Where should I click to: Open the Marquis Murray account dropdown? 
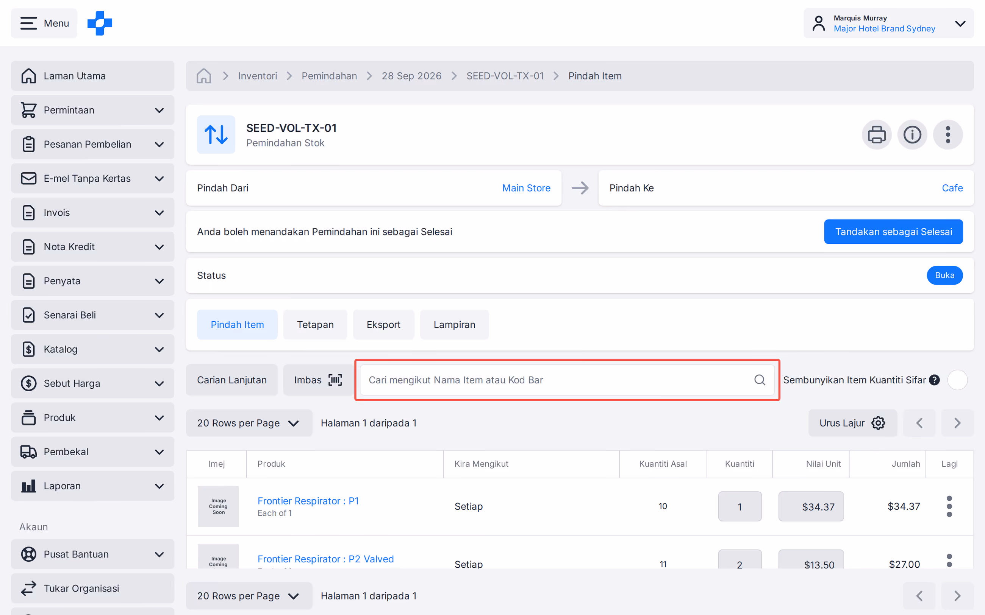point(888,23)
